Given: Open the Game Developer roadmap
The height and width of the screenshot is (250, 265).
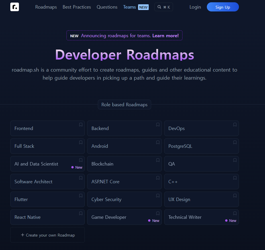Looking at the screenshot, I should pyautogui.click(x=124, y=217).
